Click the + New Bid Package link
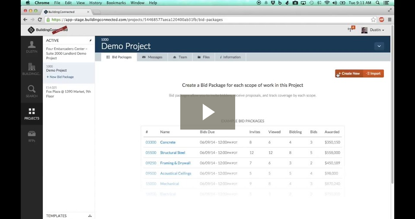The width and height of the screenshot is (415, 219). coord(60,77)
